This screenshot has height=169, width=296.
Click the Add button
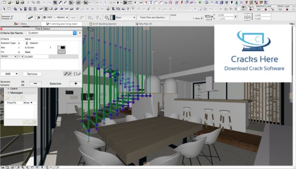(x=8, y=74)
